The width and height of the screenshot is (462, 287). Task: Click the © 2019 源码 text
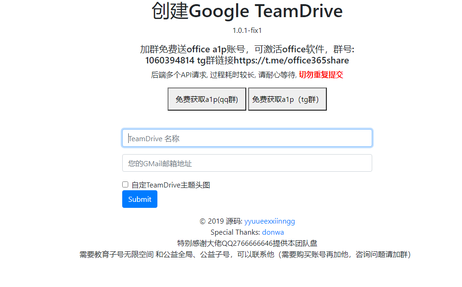pyautogui.click(x=221, y=221)
